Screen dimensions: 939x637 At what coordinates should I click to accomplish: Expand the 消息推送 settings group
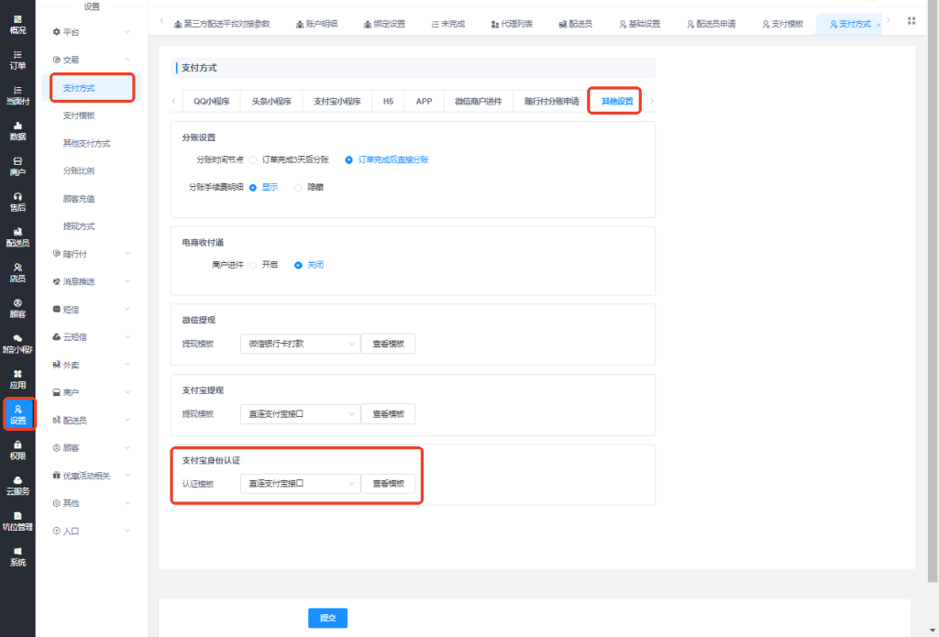click(x=92, y=281)
